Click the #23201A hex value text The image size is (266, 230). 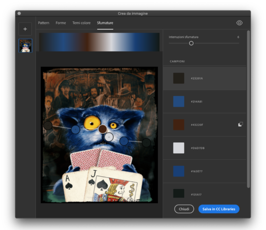pyautogui.click(x=197, y=78)
